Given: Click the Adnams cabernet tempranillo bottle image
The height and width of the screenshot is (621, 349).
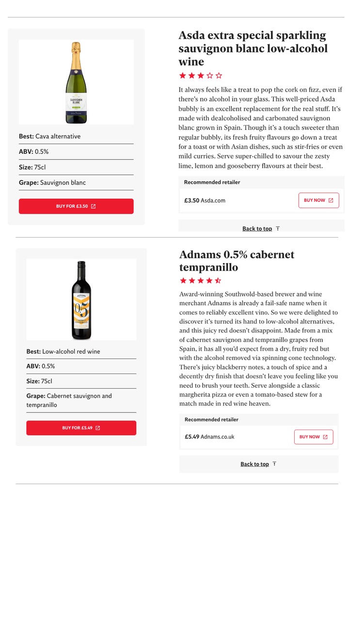Looking at the screenshot, I should [81, 300].
